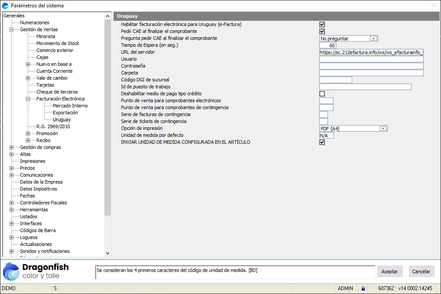Screen dimensions: 441x294
Task: Open Tarjetas settings
Action: [x=45, y=85]
